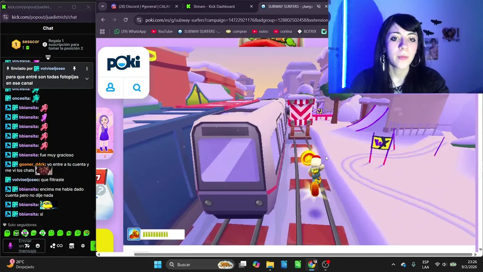Open SUBWAY SURFERS bookmark

(199, 31)
